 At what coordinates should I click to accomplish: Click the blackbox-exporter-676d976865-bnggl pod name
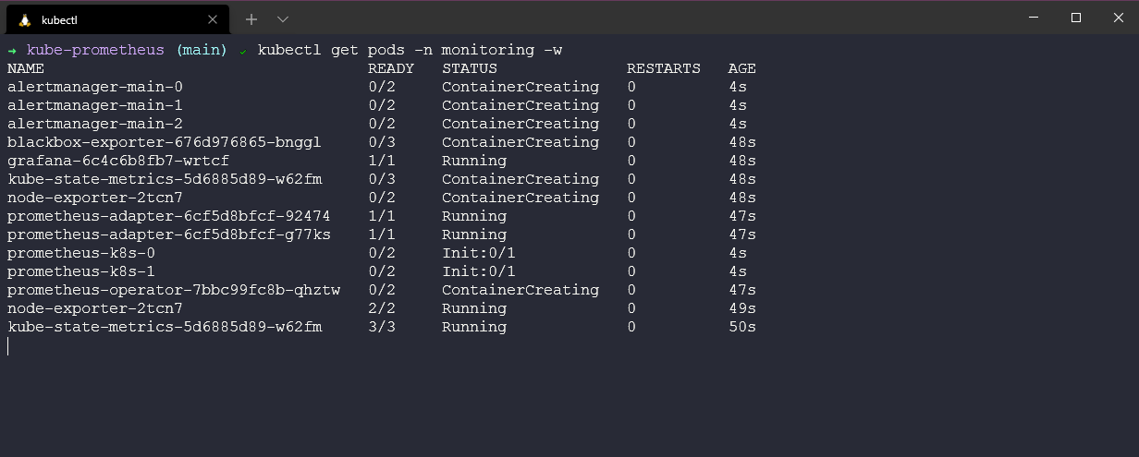[x=165, y=142]
